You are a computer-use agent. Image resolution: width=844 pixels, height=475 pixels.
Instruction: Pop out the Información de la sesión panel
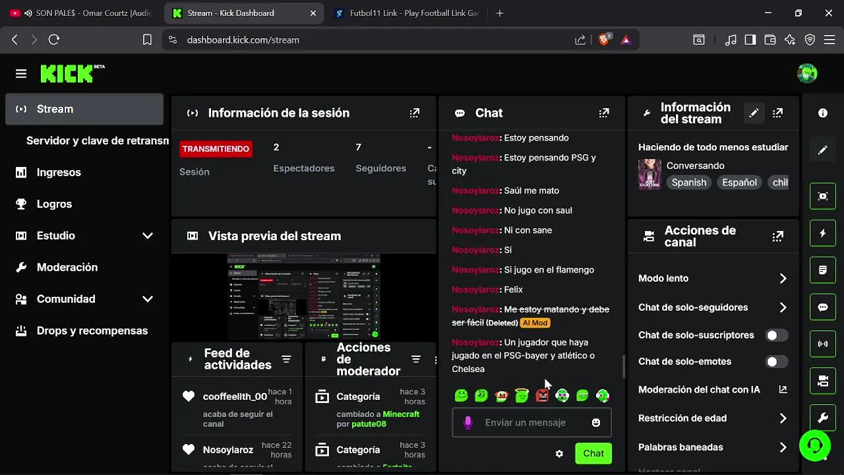point(414,113)
